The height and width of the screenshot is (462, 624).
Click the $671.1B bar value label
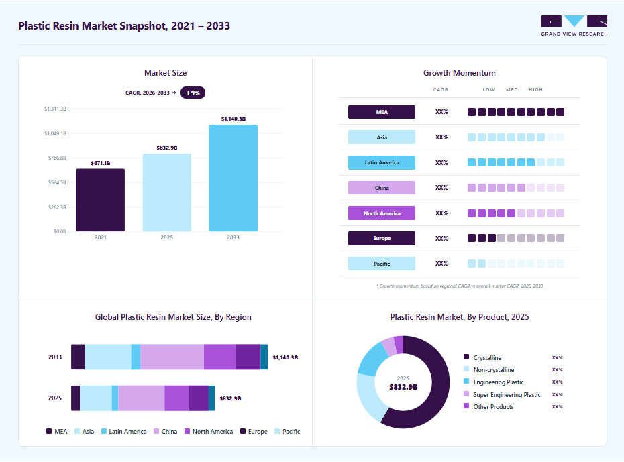tap(100, 163)
